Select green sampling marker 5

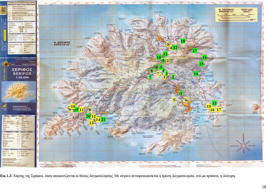(x=161, y=67)
